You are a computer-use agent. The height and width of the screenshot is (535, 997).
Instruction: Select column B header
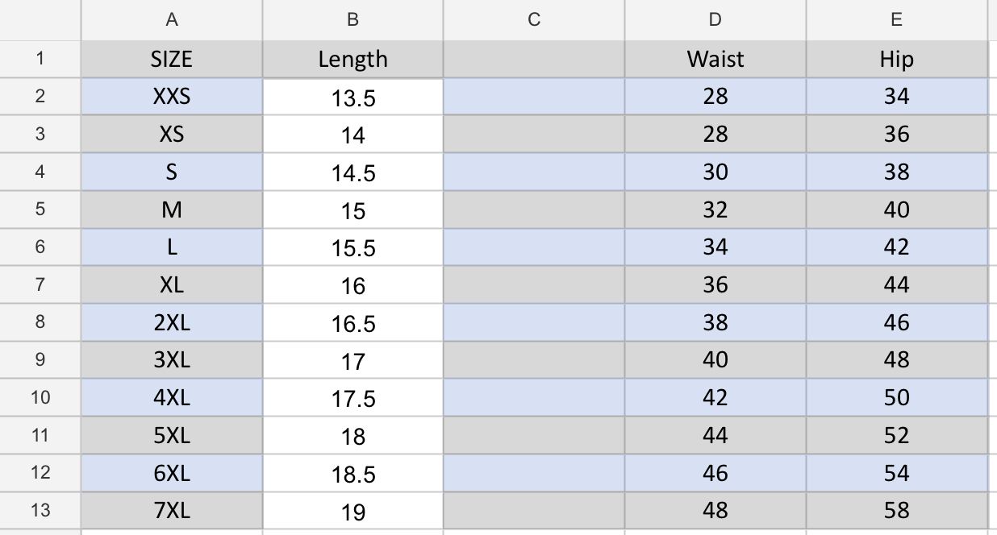point(352,20)
